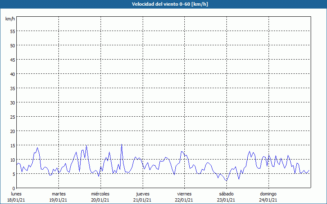This screenshot has height=204, width=327.
Task: Click the 20 y-axis value
Action: [13, 131]
